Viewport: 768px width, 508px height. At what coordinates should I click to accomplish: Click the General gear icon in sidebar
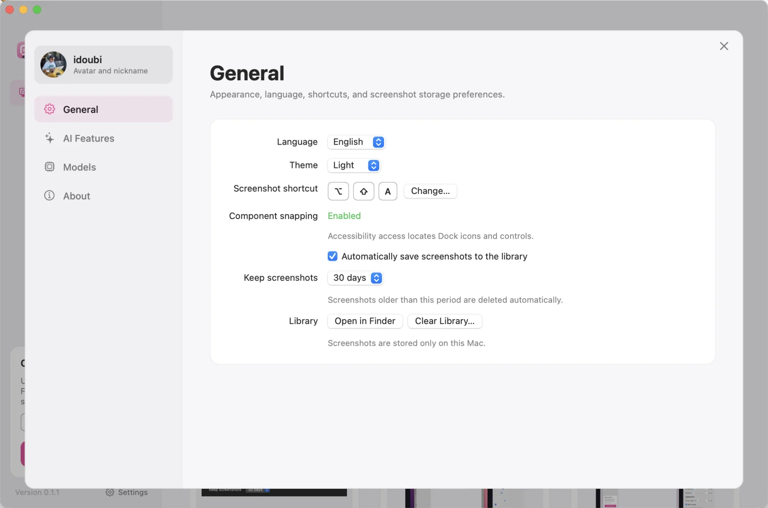coord(49,109)
